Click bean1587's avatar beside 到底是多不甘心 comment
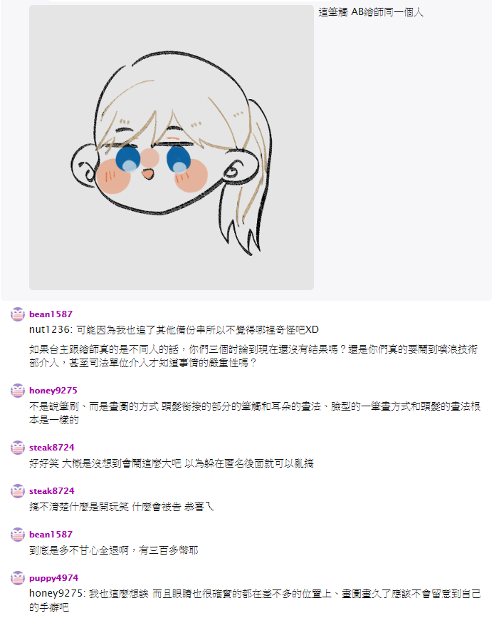The height and width of the screenshot is (623, 494). [x=18, y=535]
